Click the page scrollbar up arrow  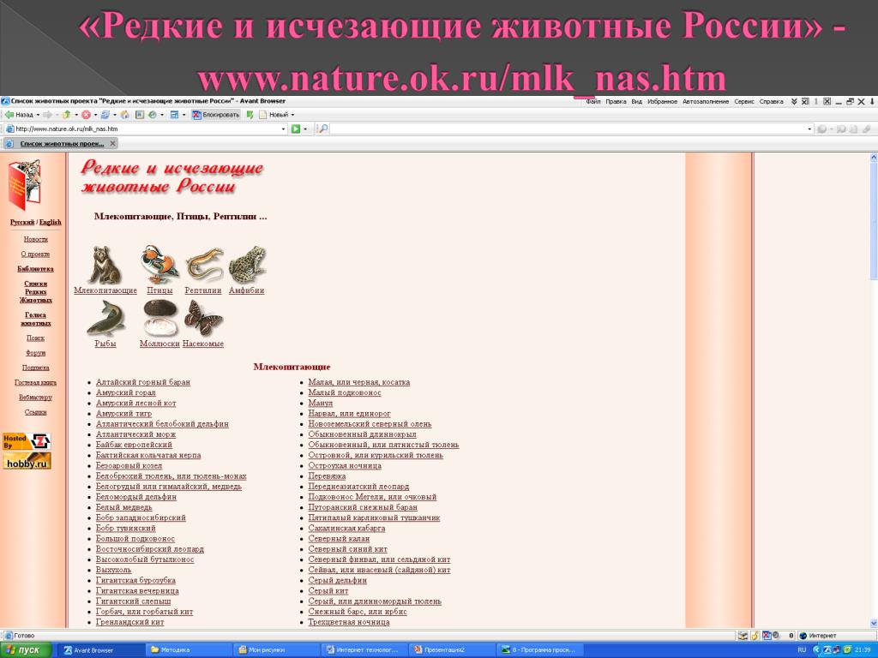[x=874, y=158]
